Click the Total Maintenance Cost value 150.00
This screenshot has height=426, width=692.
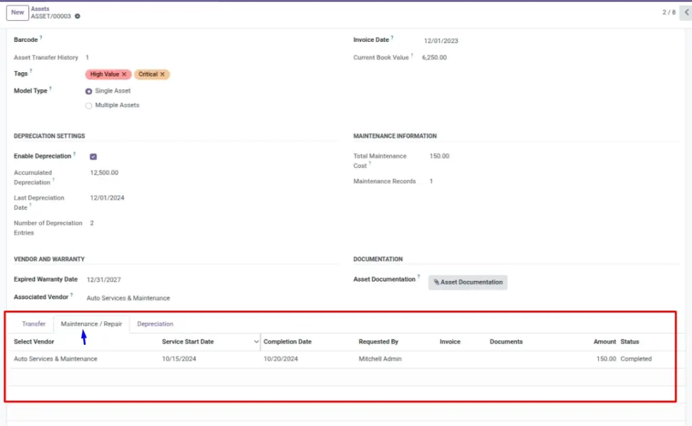coord(439,156)
